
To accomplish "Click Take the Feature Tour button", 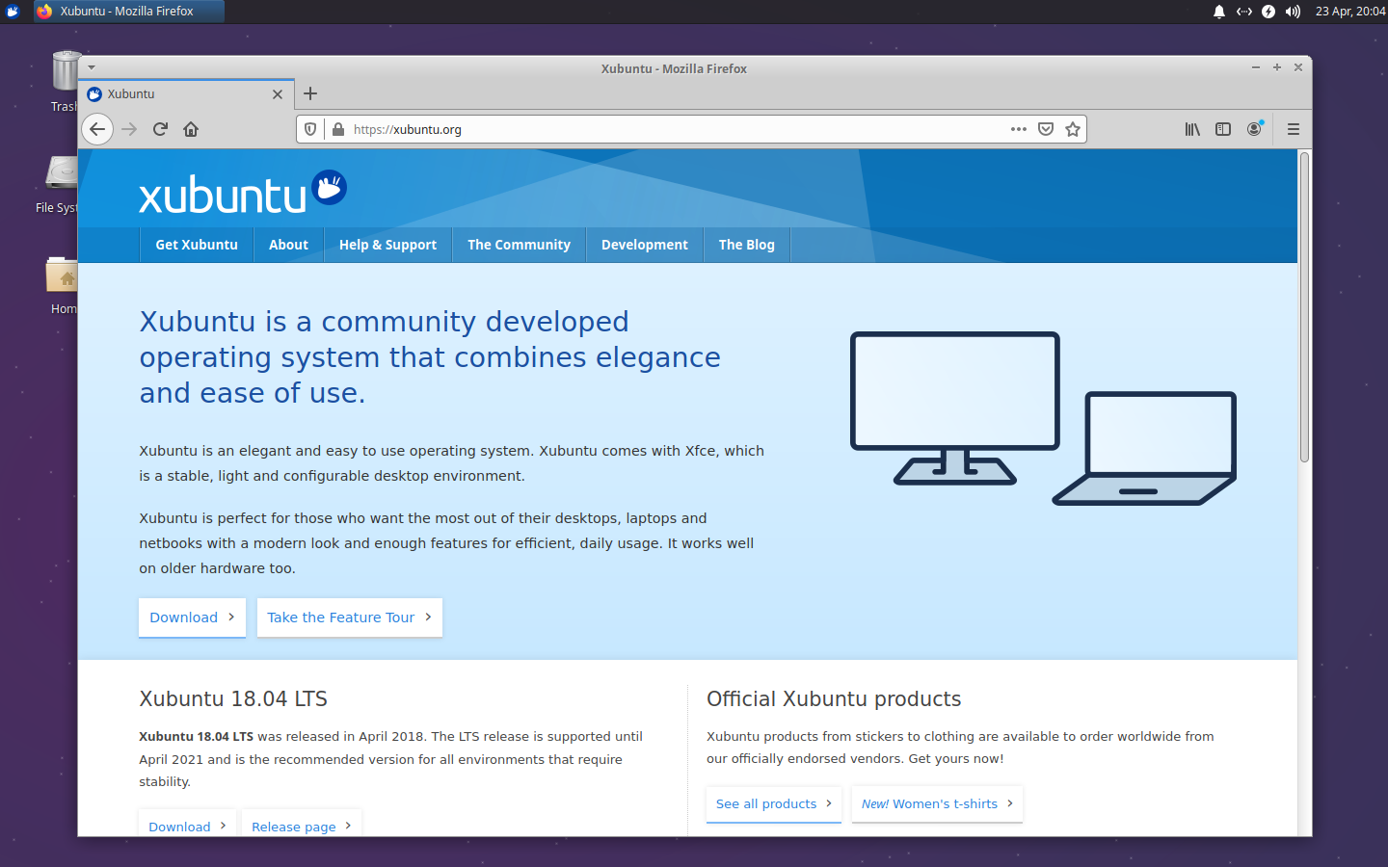I will (349, 617).
